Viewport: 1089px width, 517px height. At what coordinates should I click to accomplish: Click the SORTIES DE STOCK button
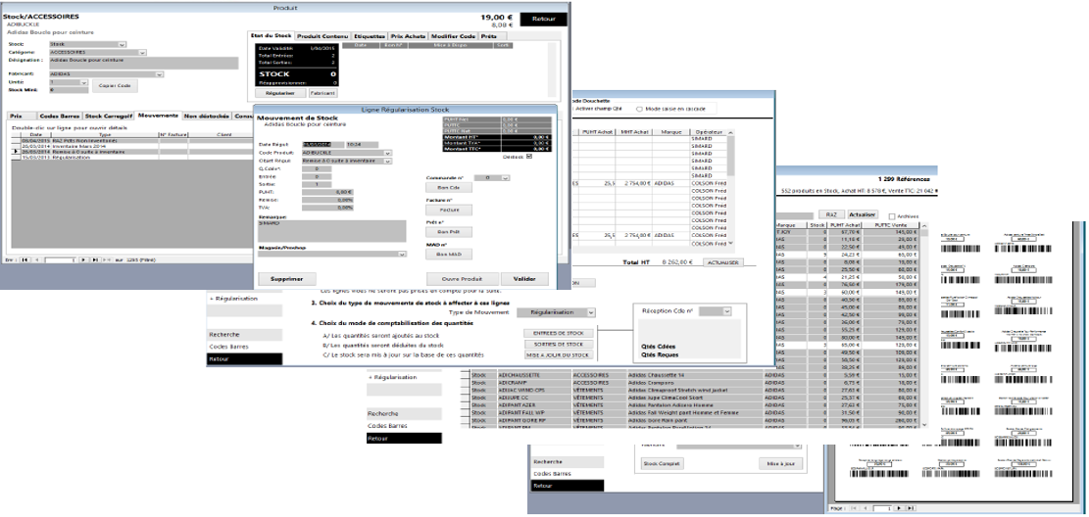point(559,345)
